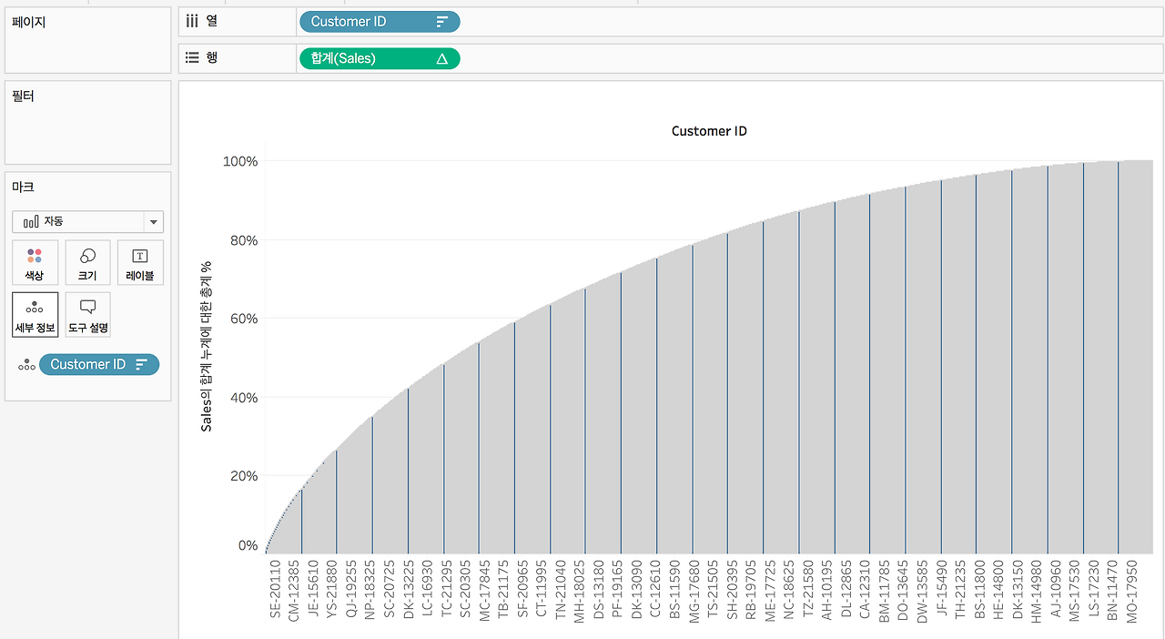Click the MS-17530 customer label

click(x=1074, y=590)
